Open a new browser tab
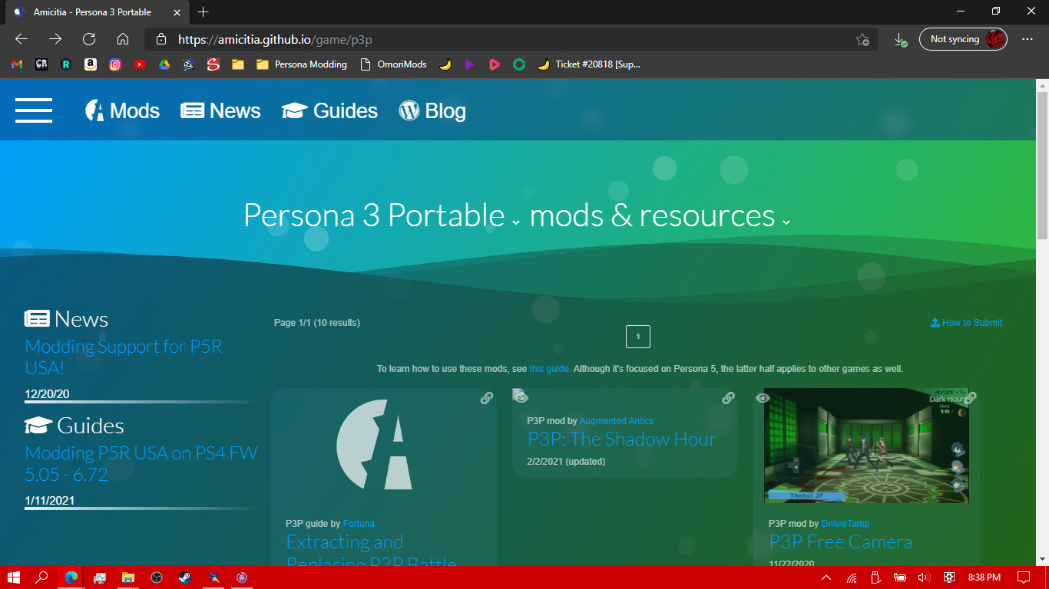1049x589 pixels. tap(203, 12)
